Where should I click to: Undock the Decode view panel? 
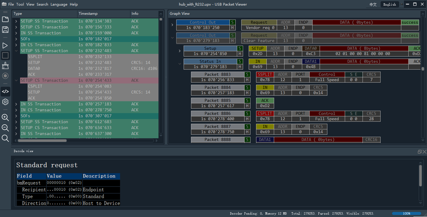coord(419,152)
